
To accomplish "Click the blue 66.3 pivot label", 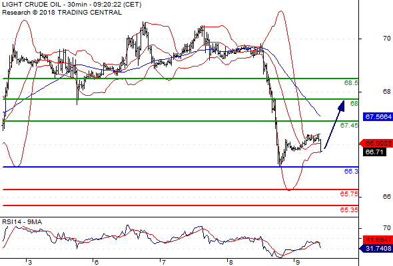I will click(351, 171).
